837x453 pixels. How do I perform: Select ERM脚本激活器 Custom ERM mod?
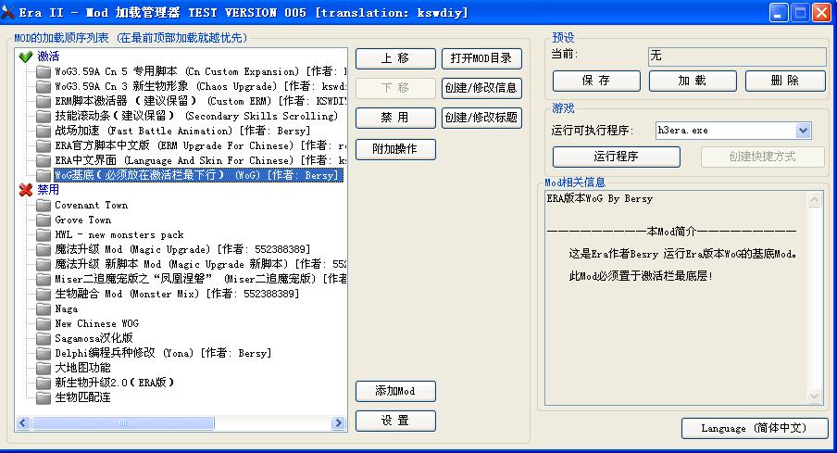[x=200, y=101]
